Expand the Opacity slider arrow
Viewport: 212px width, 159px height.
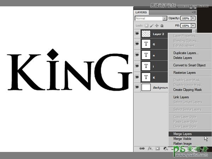click(194, 18)
